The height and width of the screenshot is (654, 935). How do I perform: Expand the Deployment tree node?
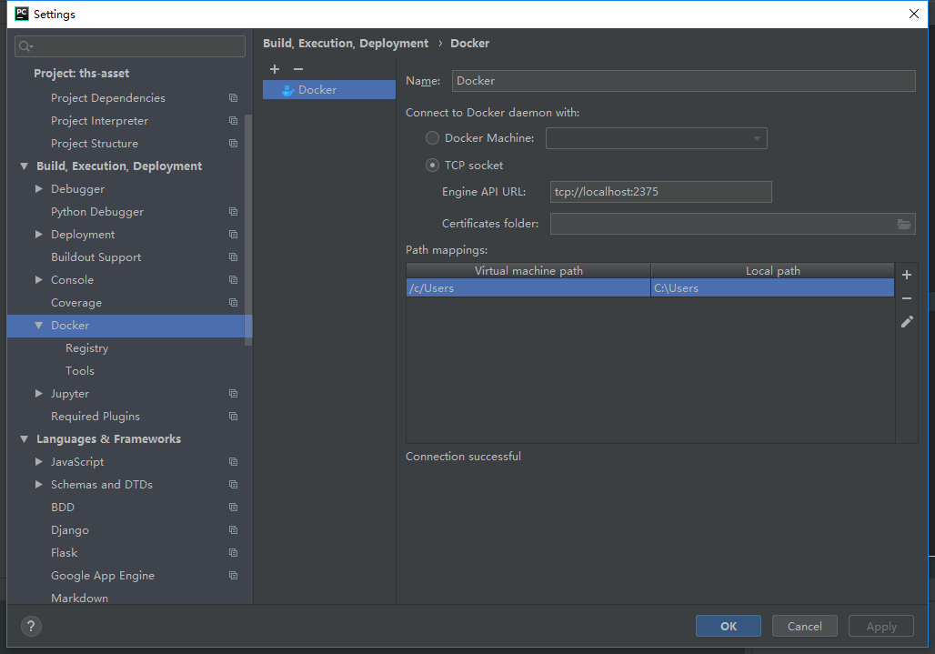point(39,235)
